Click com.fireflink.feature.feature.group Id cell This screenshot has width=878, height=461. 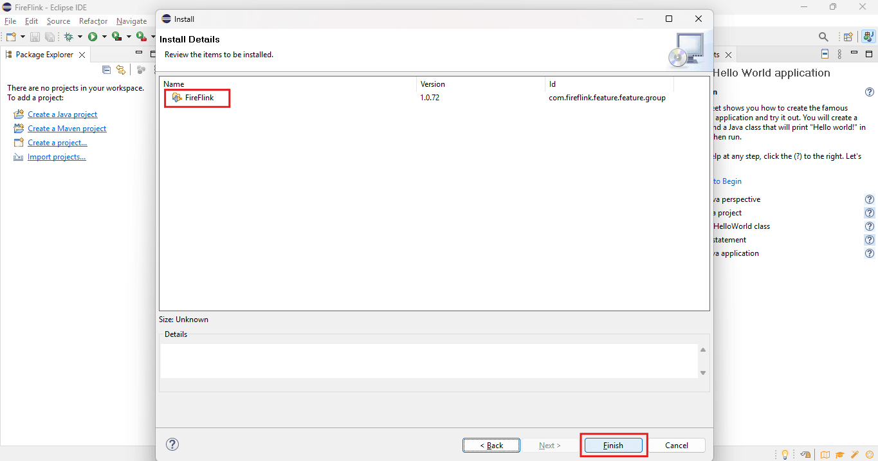pos(607,98)
